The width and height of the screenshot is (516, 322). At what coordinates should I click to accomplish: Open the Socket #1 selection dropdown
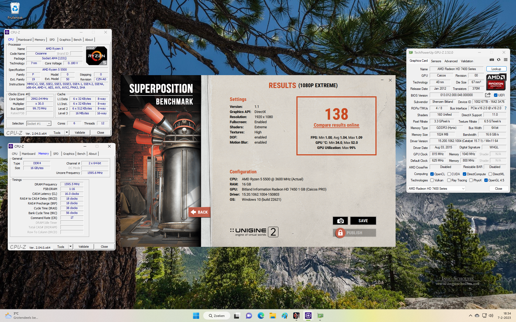tap(39, 123)
